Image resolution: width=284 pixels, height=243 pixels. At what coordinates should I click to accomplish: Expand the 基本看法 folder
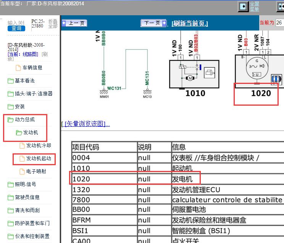(x=25, y=80)
